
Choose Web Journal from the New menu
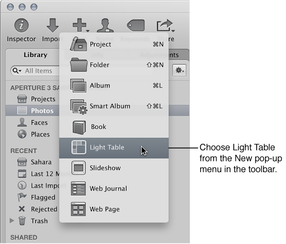tap(114, 189)
